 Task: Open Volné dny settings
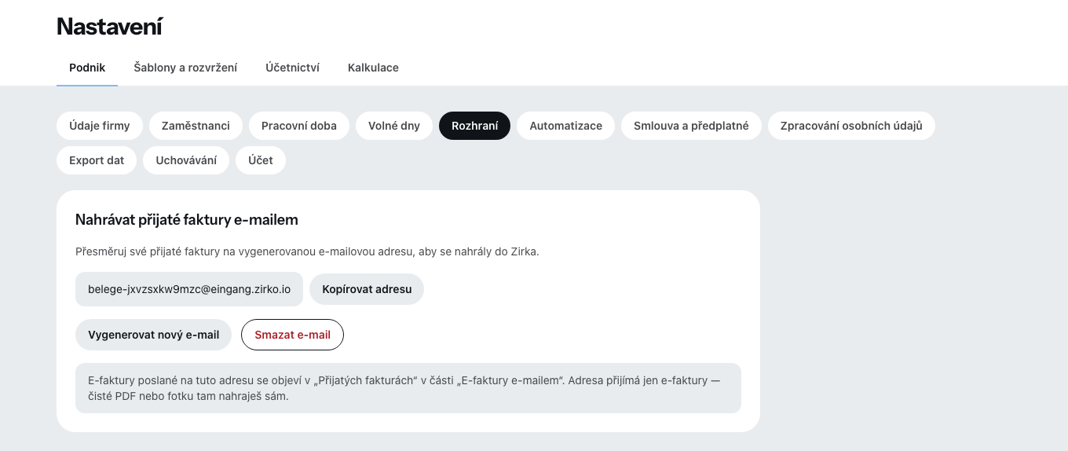394,126
